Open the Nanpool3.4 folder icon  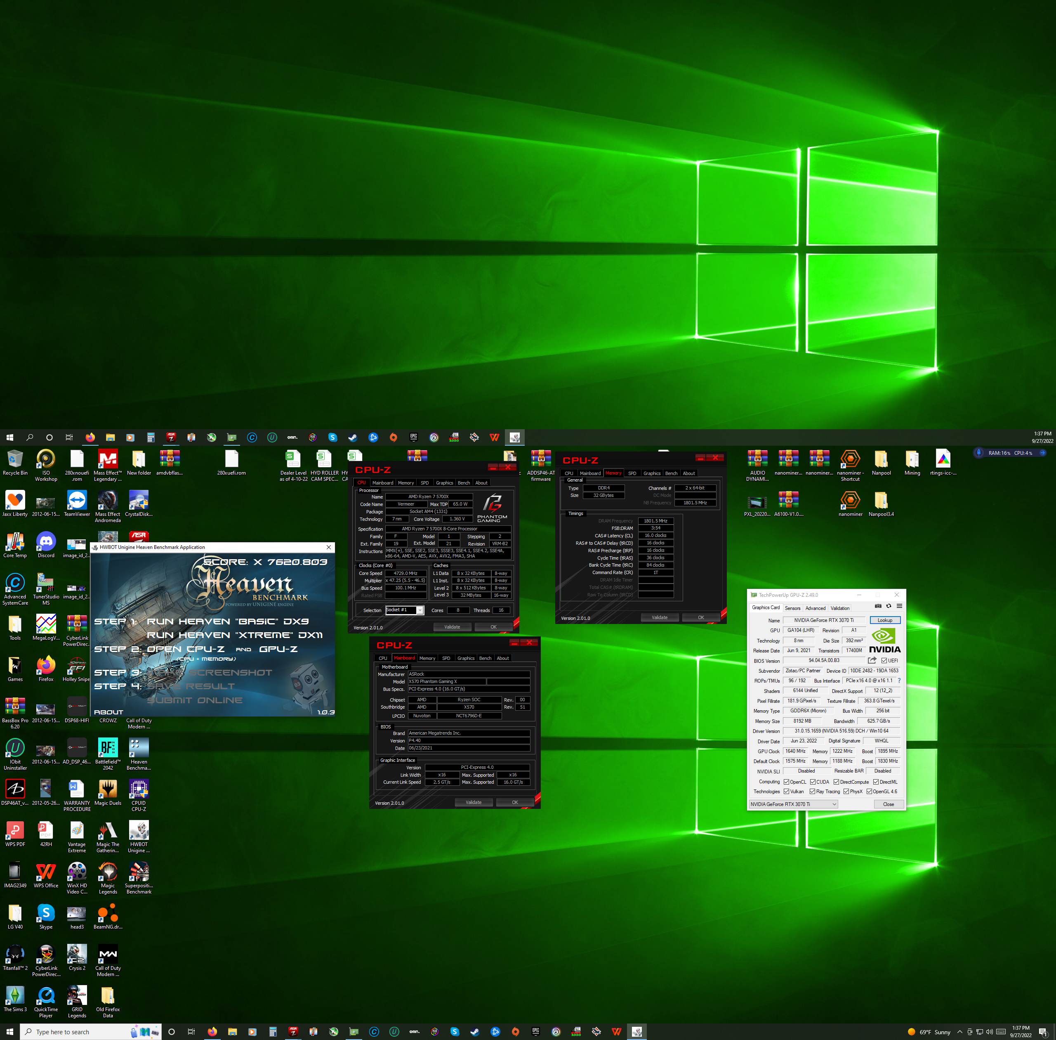click(881, 503)
